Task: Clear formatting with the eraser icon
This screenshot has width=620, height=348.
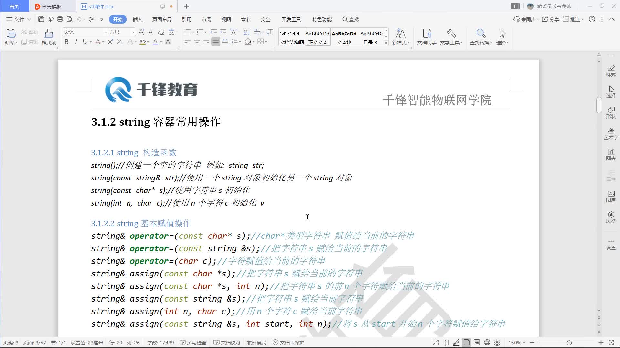Action: 161,32
